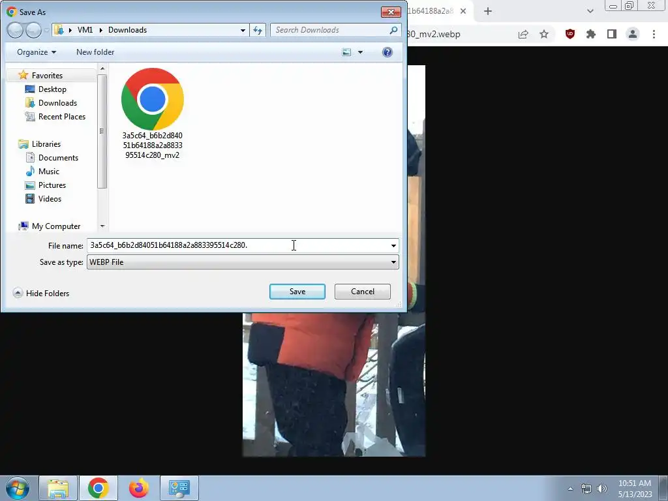The width and height of the screenshot is (668, 501).
Task: Expand the File name dropdown arrow
Action: tap(393, 245)
